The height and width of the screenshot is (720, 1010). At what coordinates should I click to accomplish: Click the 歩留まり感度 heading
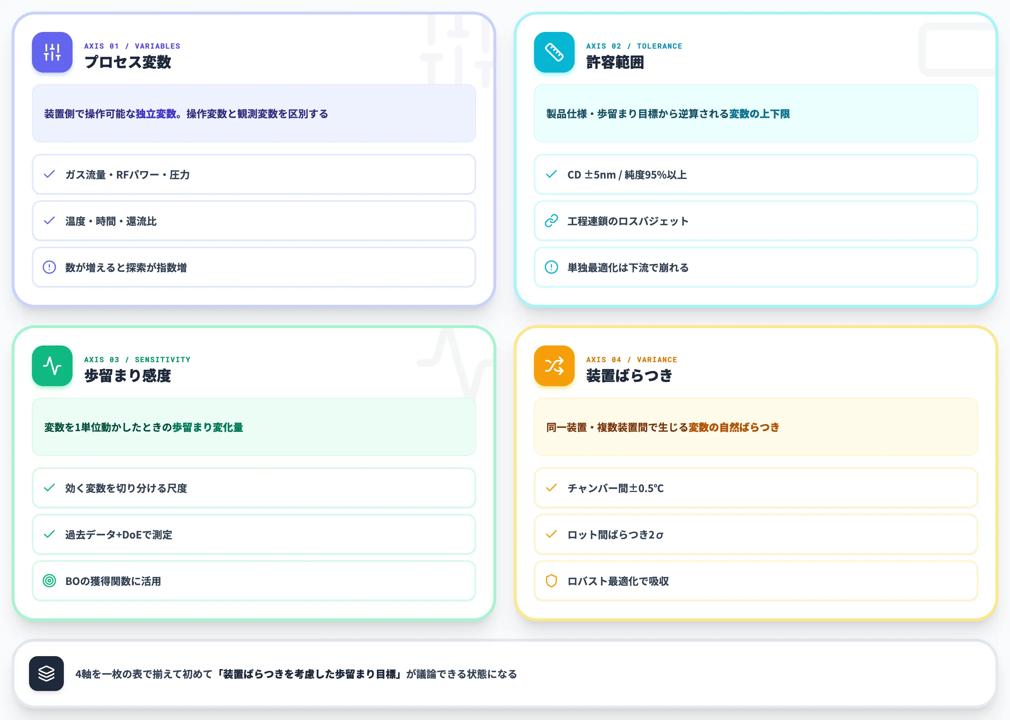(128, 376)
